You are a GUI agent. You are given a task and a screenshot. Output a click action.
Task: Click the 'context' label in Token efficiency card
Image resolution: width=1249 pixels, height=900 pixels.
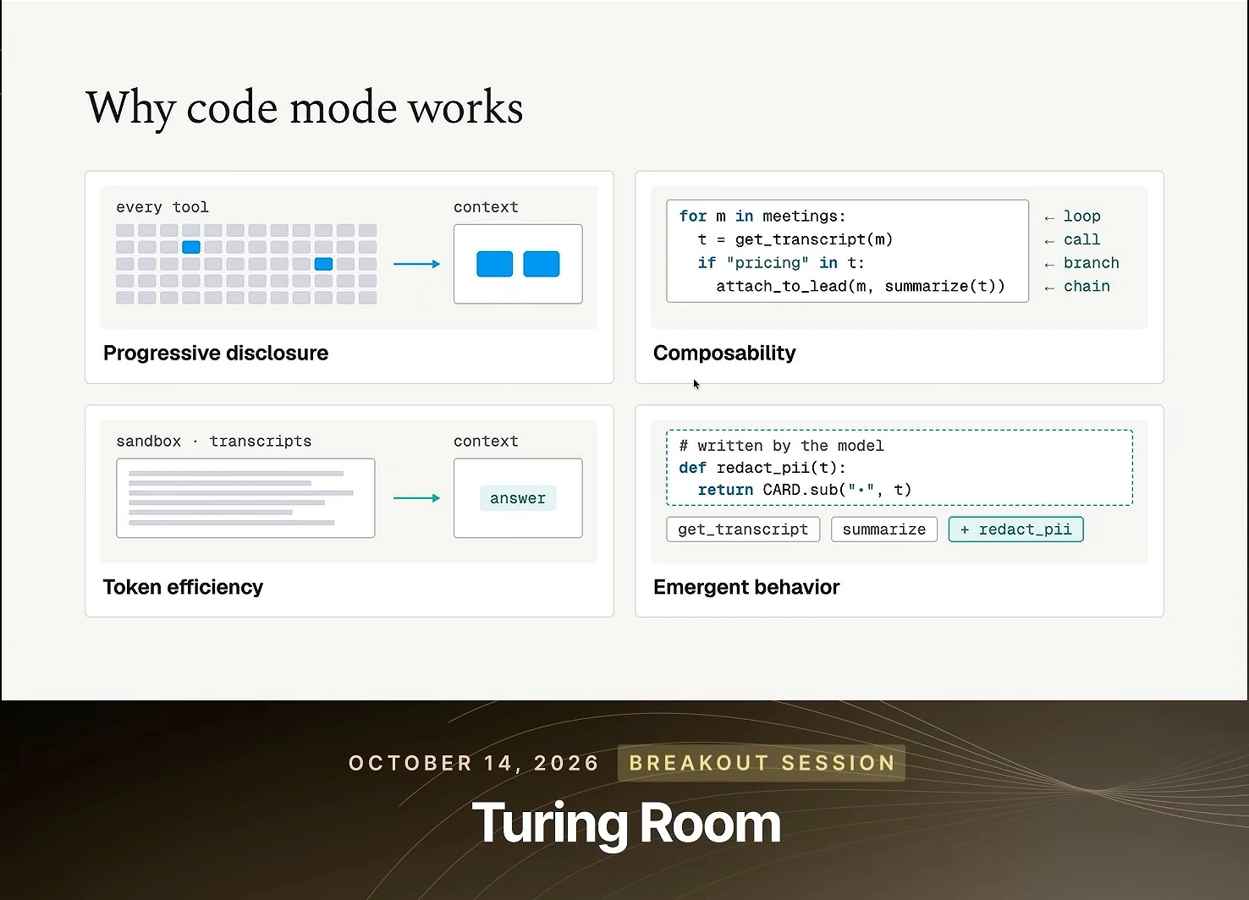coord(486,441)
